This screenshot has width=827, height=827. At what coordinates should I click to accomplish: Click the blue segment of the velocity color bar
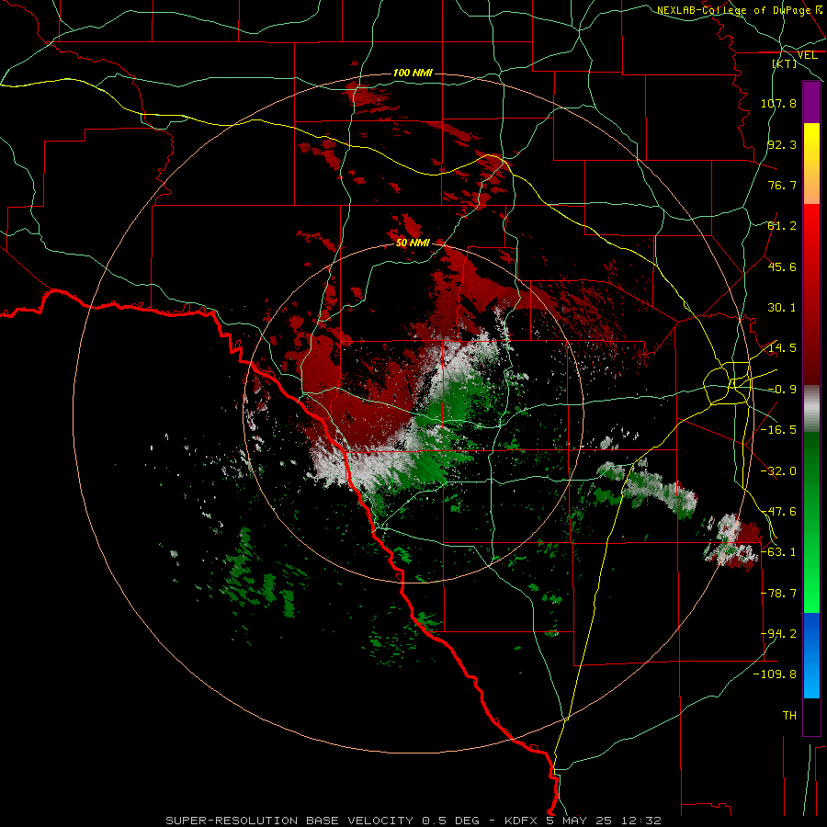click(811, 655)
